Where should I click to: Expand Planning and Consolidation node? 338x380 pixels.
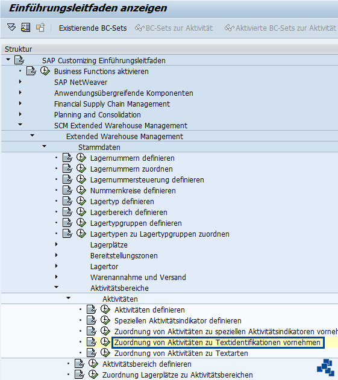point(20,114)
